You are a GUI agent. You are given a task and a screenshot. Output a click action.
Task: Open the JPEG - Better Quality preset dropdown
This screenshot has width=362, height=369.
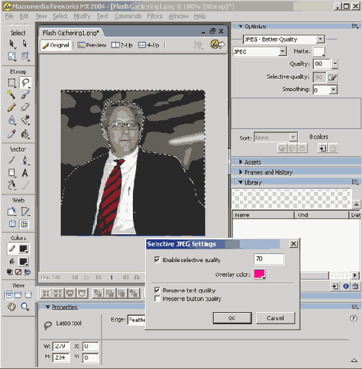pos(284,39)
